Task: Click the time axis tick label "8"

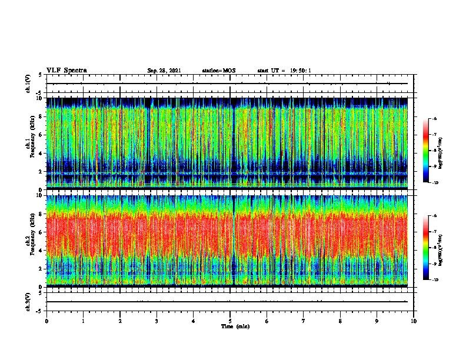Action: click(340, 321)
